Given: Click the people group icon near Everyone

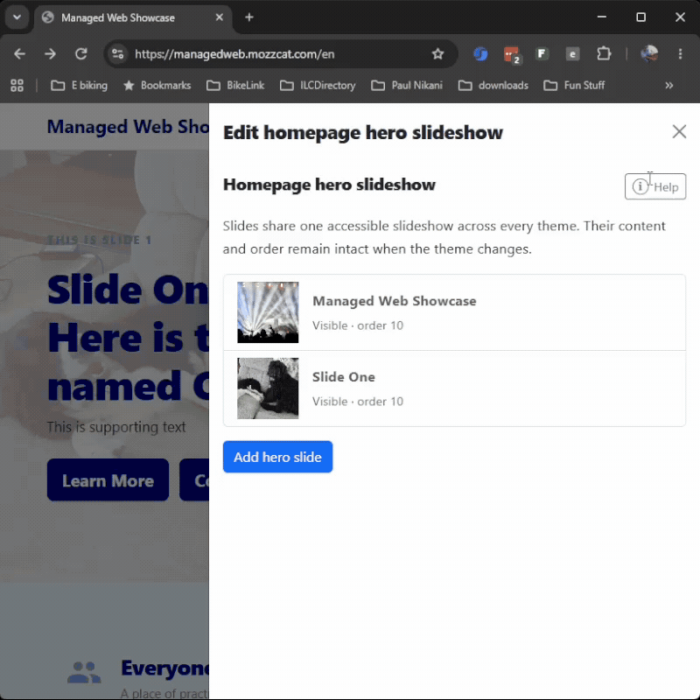Looking at the screenshot, I should tap(84, 672).
